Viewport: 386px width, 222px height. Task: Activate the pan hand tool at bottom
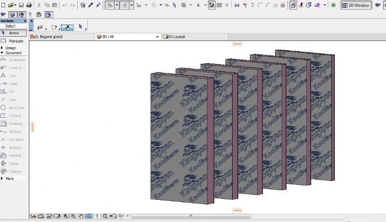point(81,216)
